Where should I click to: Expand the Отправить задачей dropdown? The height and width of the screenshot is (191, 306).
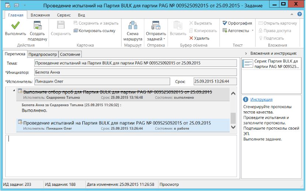click(164, 39)
